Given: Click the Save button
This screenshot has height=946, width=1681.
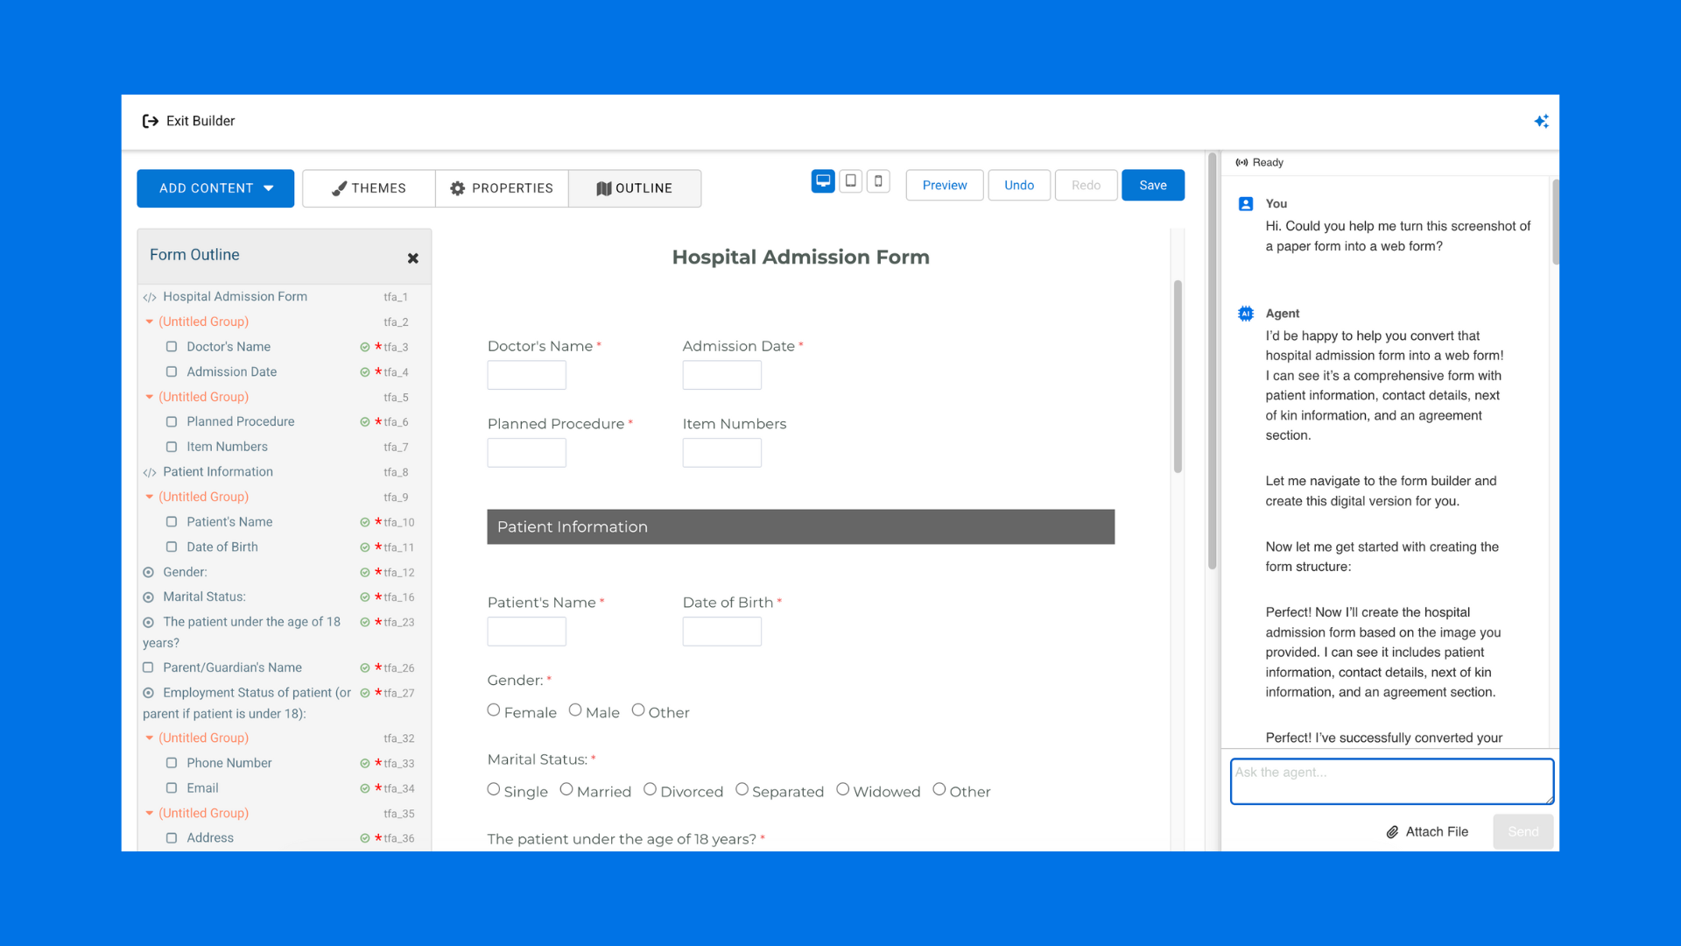Looking at the screenshot, I should coord(1152,185).
